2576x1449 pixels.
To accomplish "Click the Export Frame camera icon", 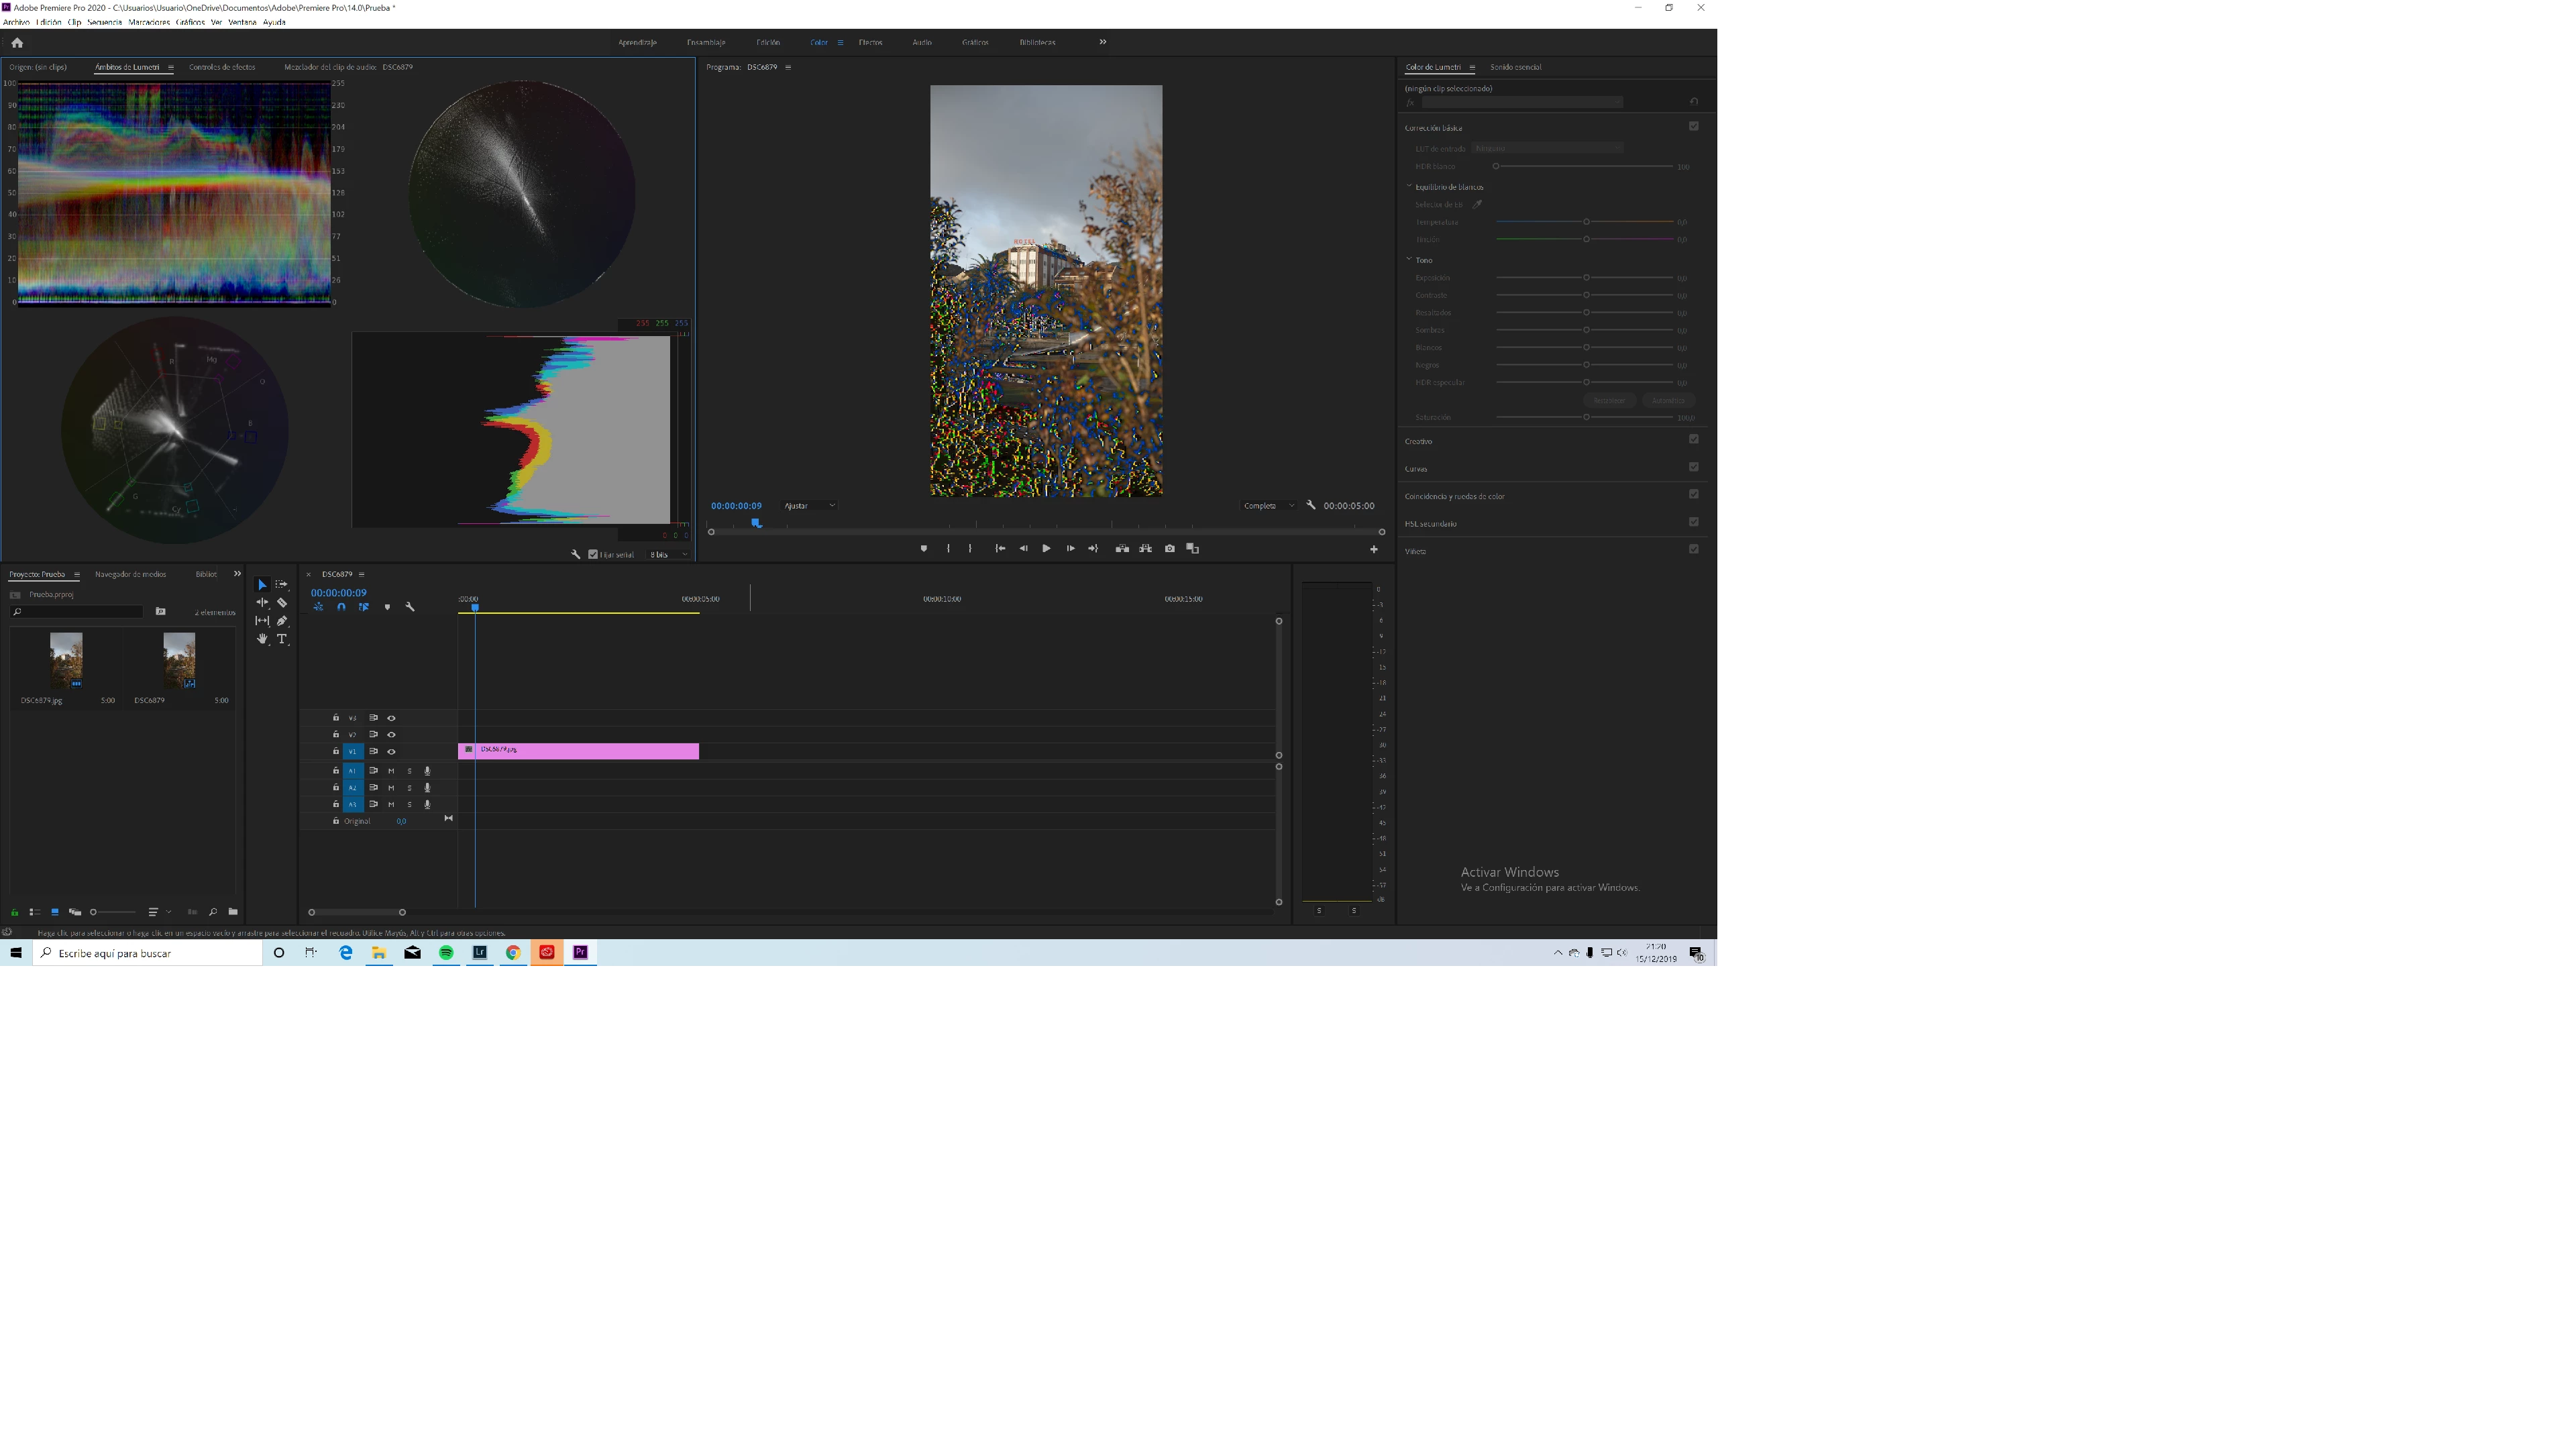I will click(x=1169, y=548).
